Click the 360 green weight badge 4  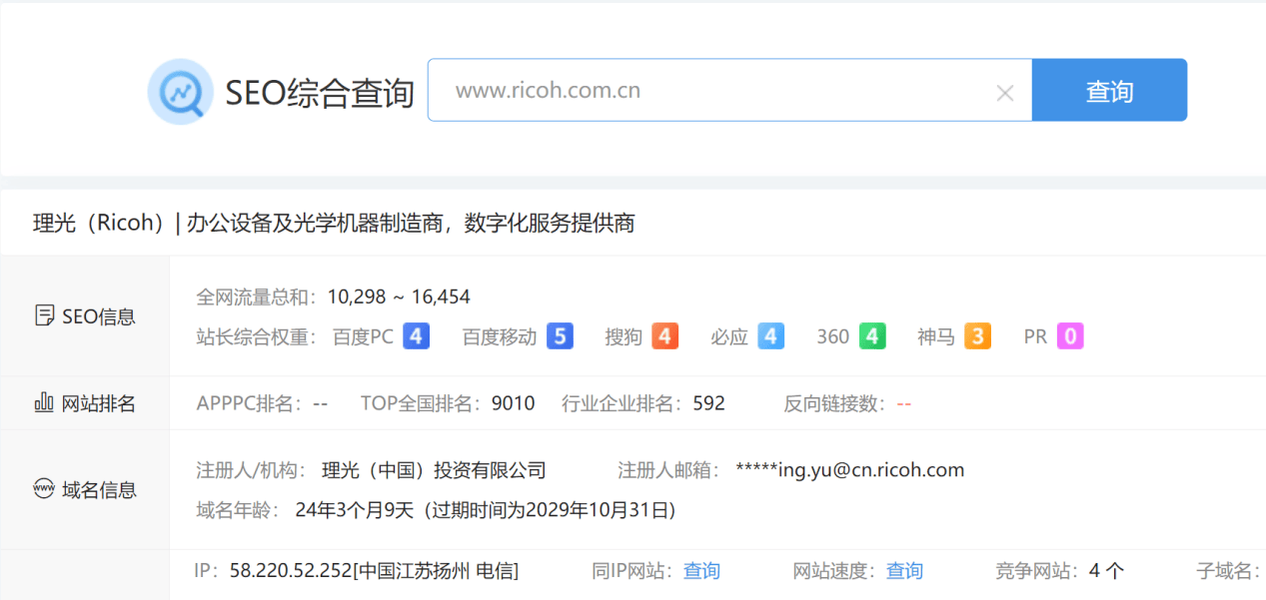(872, 336)
